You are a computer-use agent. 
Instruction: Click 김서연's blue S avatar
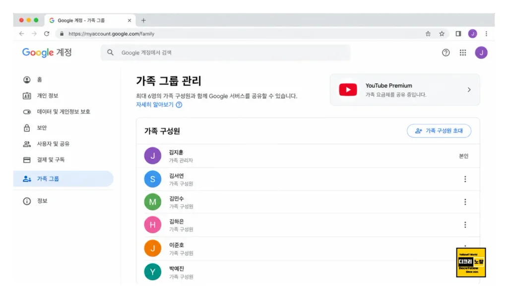coord(153,179)
